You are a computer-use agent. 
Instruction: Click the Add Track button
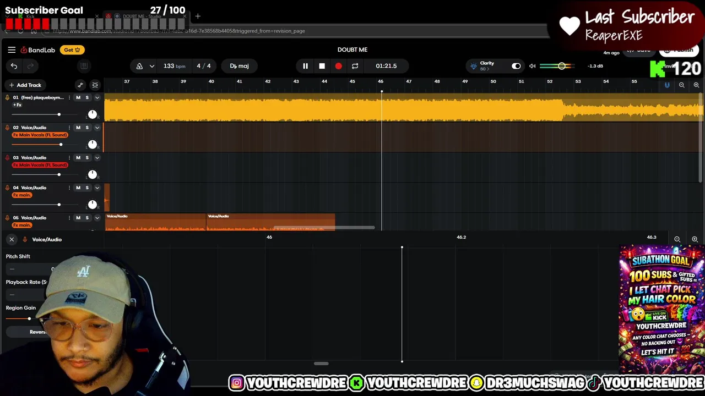[25, 85]
